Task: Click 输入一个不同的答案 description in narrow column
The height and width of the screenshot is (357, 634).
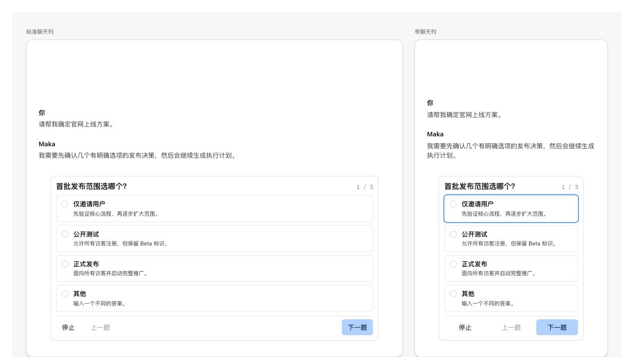Action: pos(488,303)
